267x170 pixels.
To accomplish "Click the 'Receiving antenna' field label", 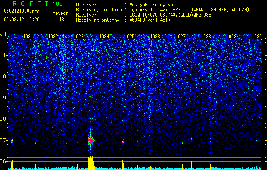I will point(98,20).
